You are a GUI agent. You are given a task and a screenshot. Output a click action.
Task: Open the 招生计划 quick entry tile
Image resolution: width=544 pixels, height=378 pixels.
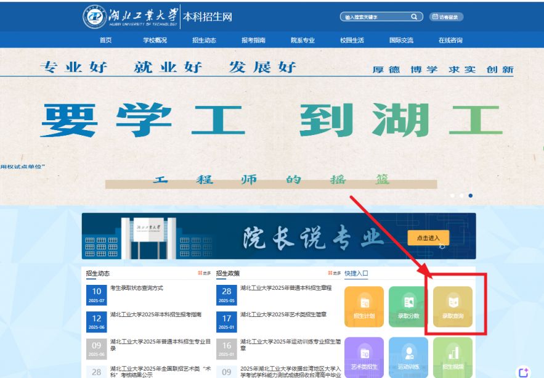pos(364,306)
